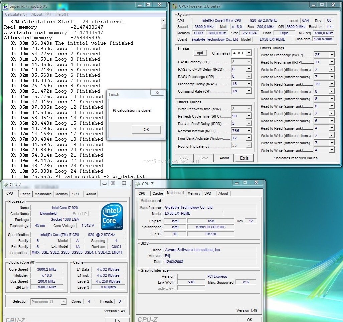Click the Threads value 8 in CPU-Z
343x322 pixels.
120,301
